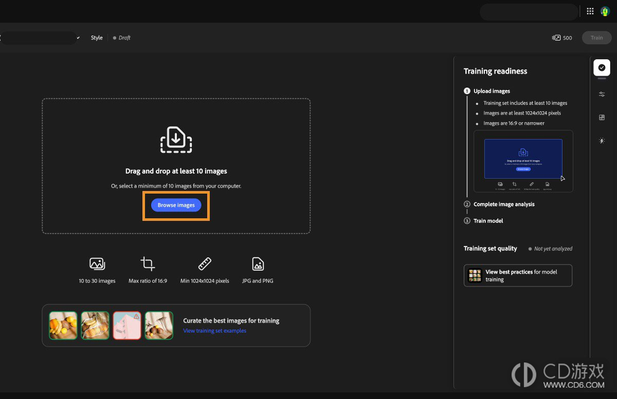The image size is (617, 399).
Task: Open View training set examples link
Action: pos(214,331)
